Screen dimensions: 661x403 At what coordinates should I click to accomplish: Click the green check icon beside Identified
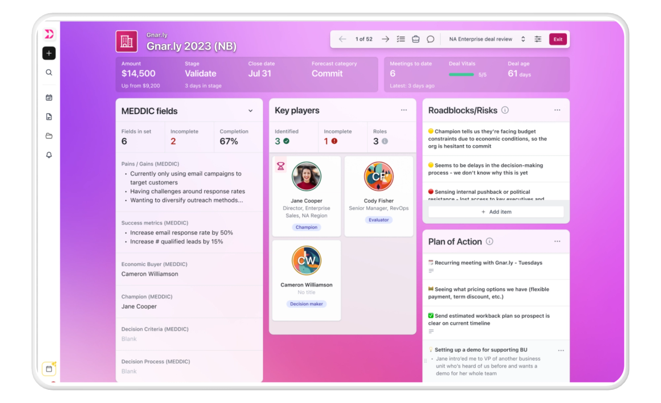pos(286,141)
